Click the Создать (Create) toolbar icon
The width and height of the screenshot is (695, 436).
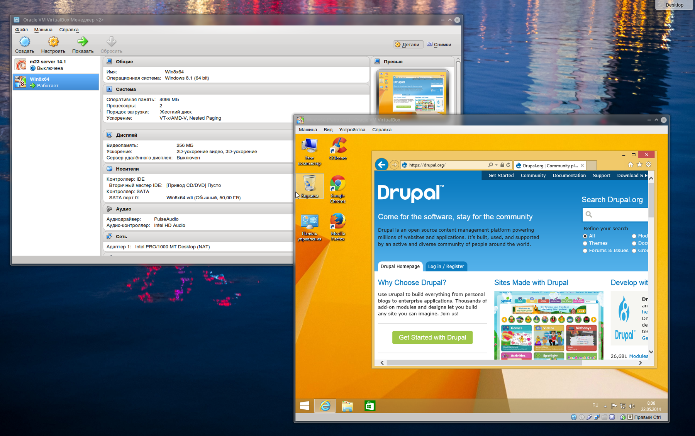tap(24, 42)
